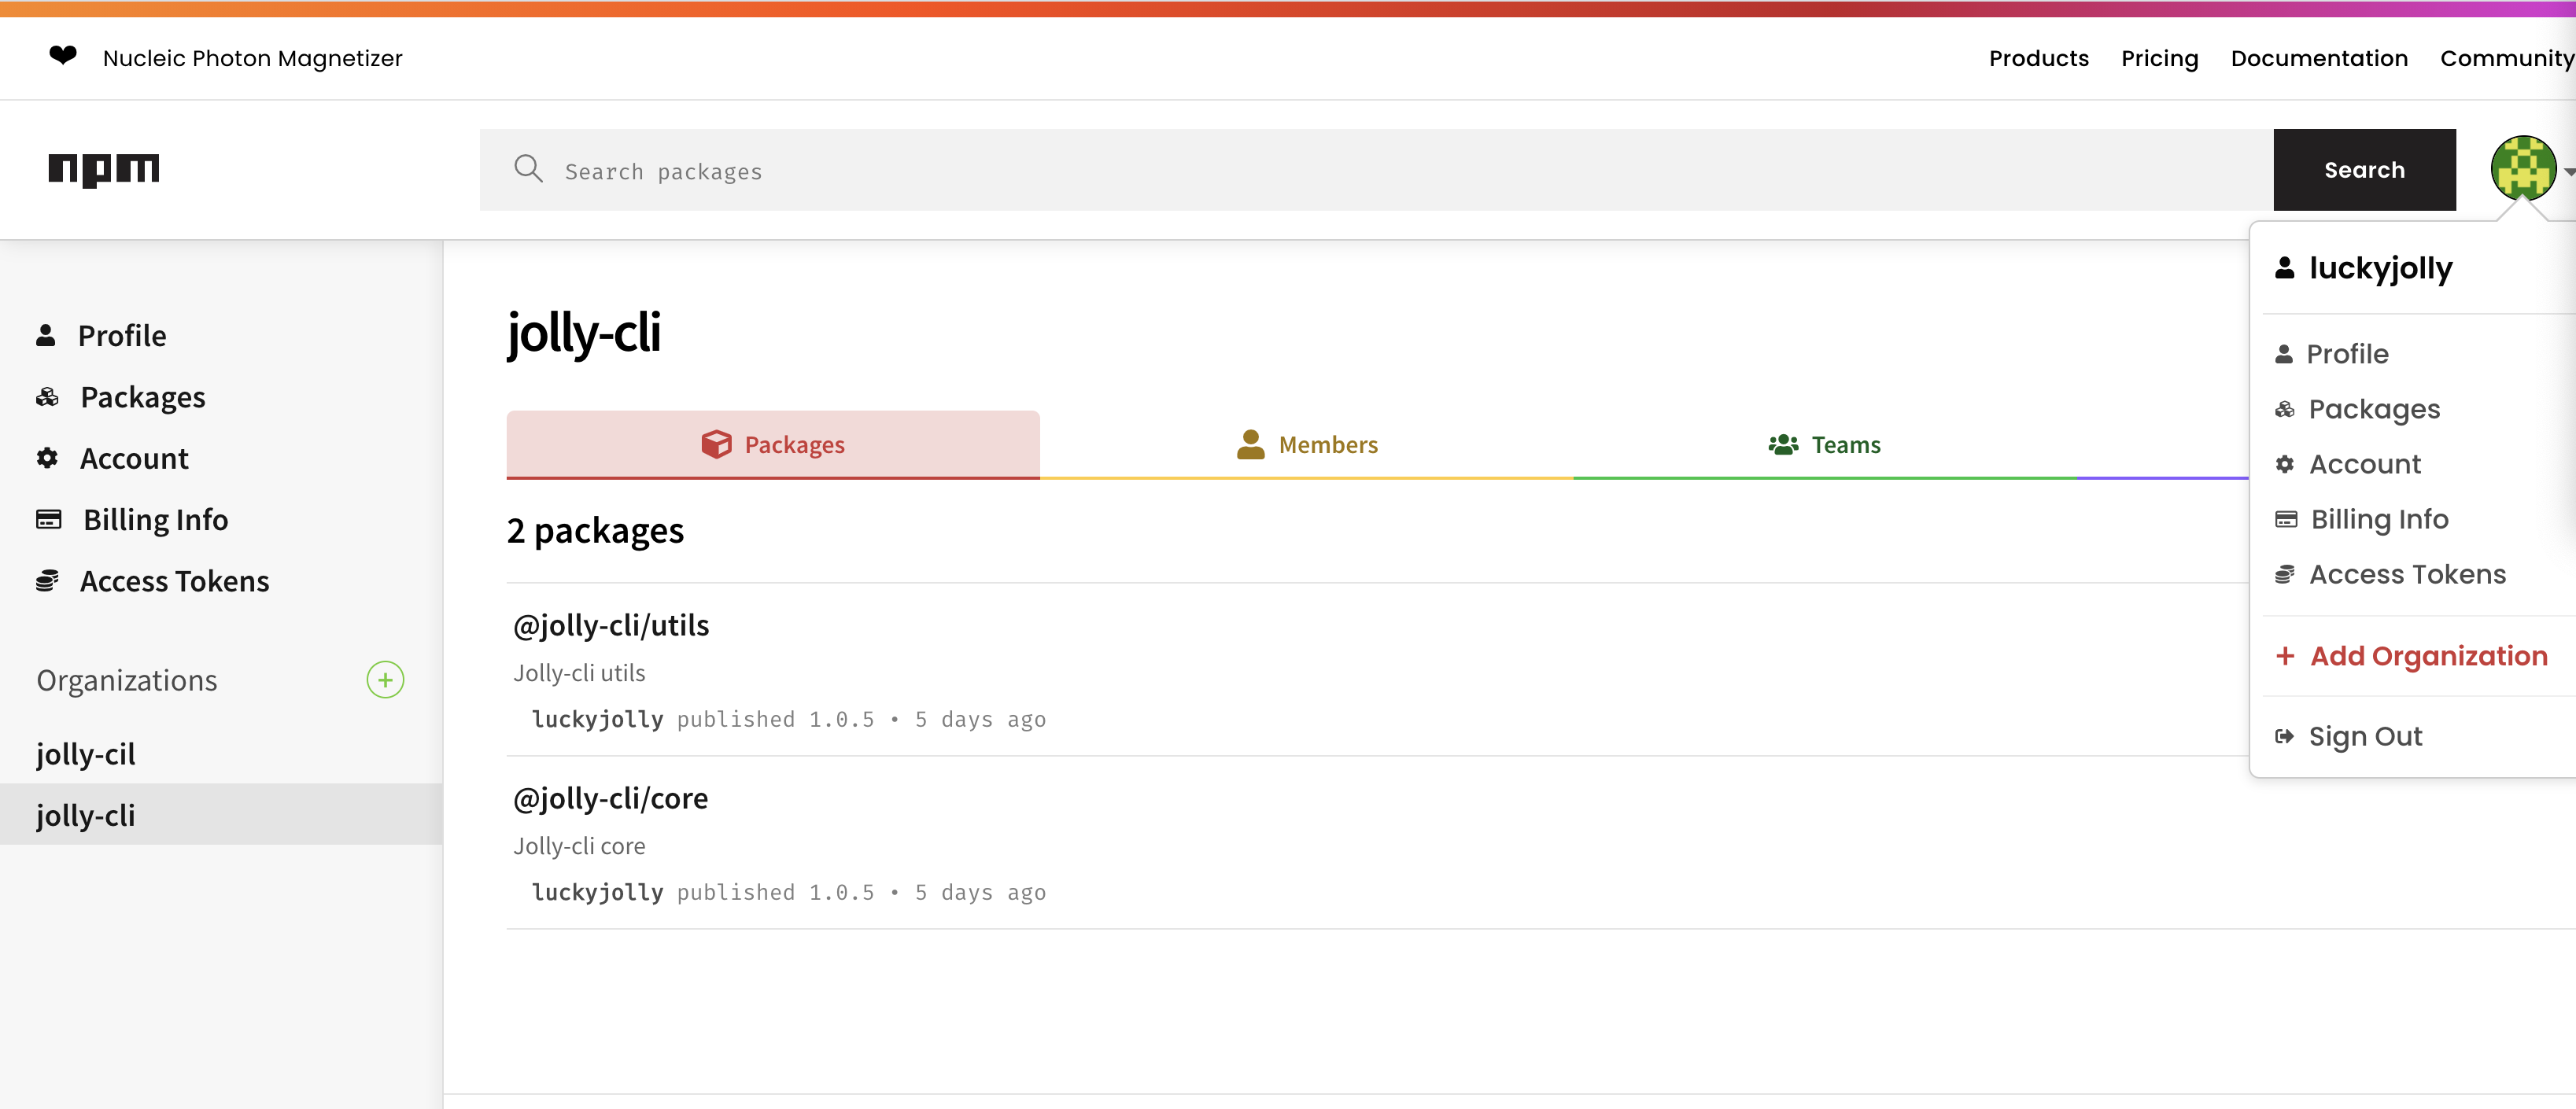Switch to the Teams tab
This screenshot has height=1109, width=2576.
point(1825,444)
